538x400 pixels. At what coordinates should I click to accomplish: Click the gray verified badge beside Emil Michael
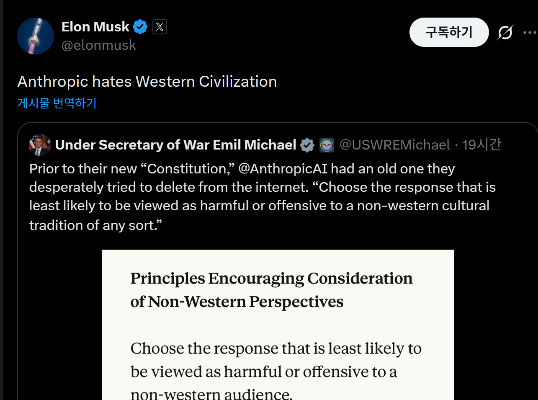[x=307, y=145]
